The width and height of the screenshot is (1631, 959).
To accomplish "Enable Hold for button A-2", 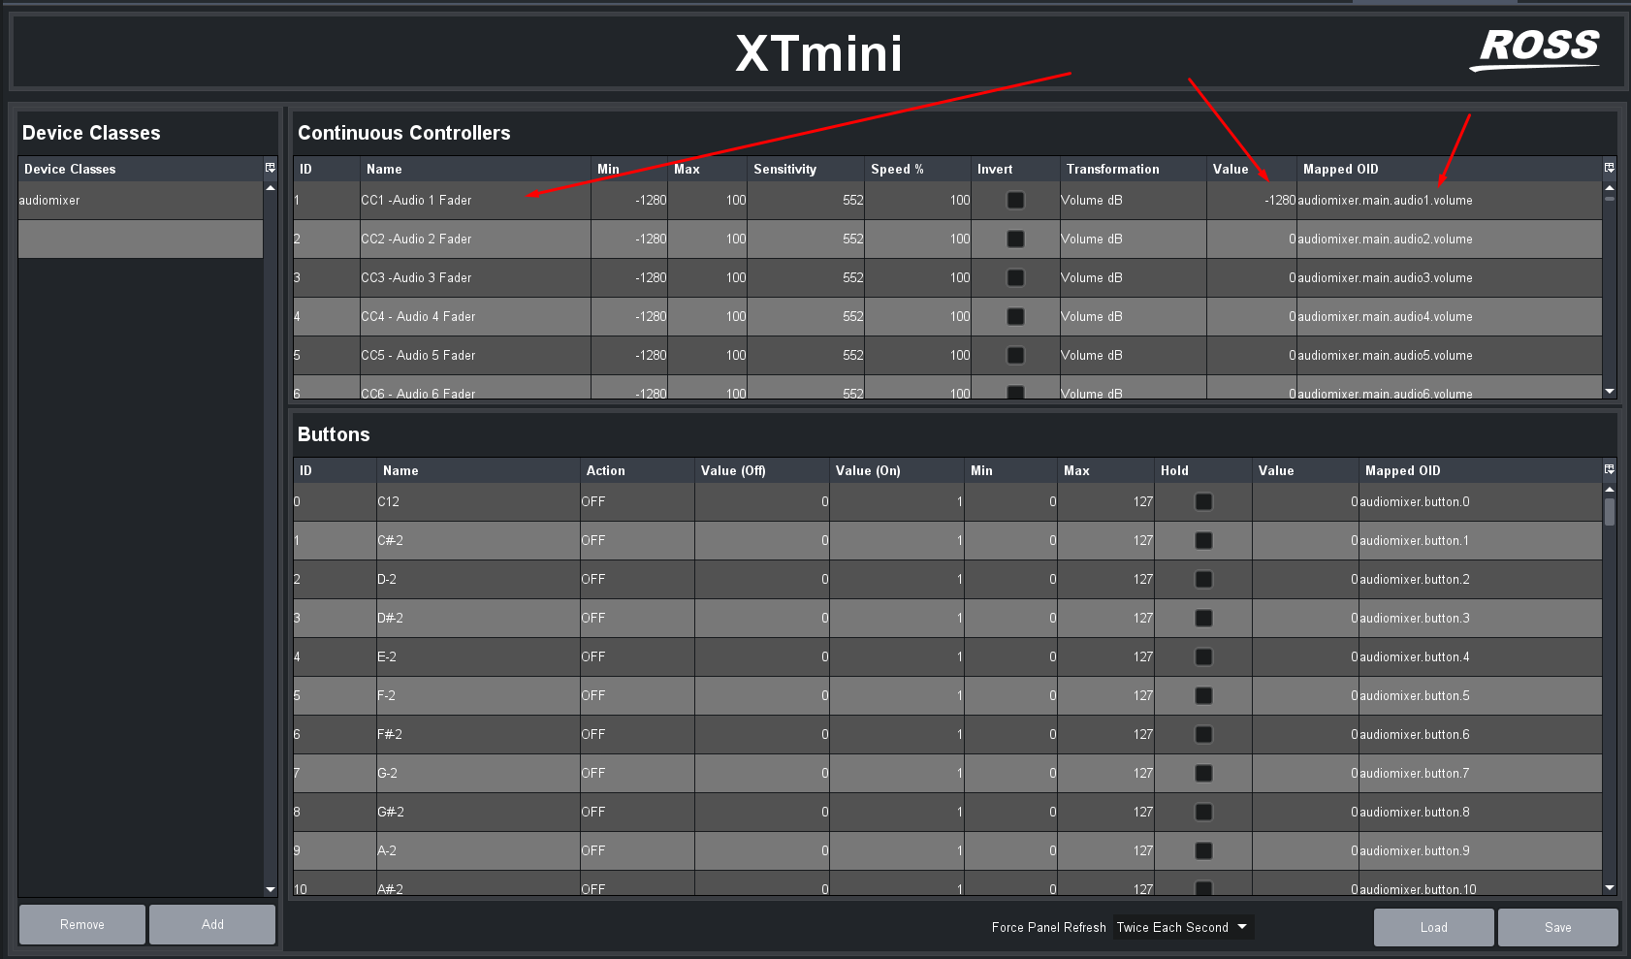I will click(x=1203, y=850).
